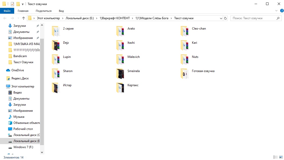Click navigation pane scrollbar up arrow
This screenshot has height=160, width=284.
pos(42,25)
